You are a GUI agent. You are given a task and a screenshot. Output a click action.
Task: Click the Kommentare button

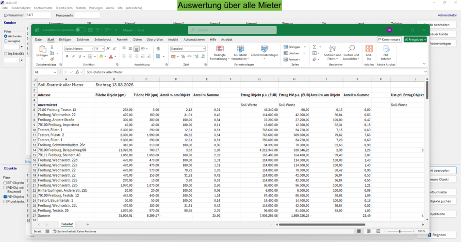click(389, 39)
